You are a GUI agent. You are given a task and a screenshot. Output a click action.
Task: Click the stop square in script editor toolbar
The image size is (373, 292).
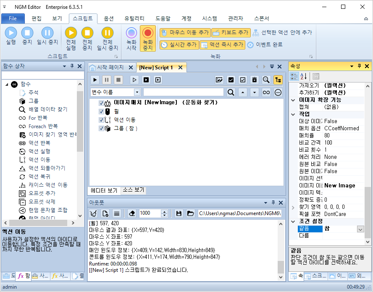[118, 80]
